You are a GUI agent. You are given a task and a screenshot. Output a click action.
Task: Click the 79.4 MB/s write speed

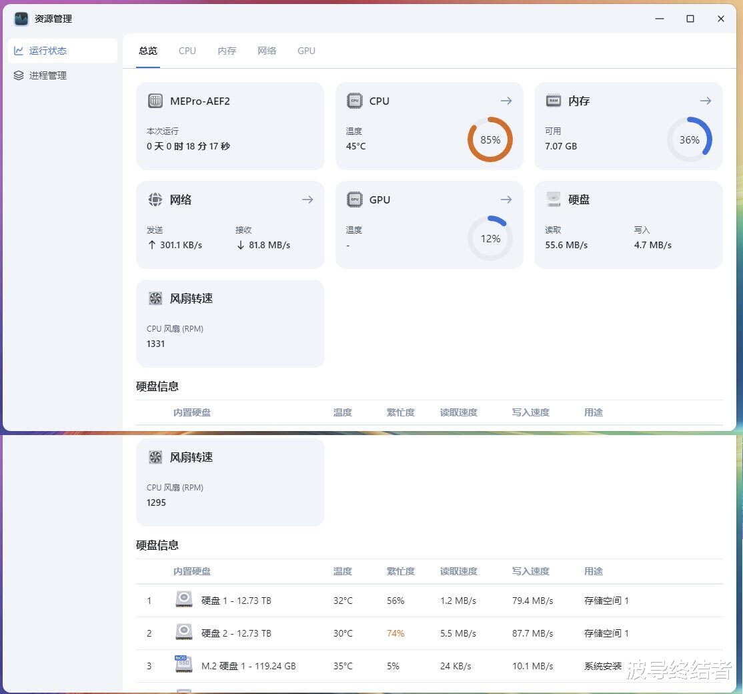pos(532,601)
